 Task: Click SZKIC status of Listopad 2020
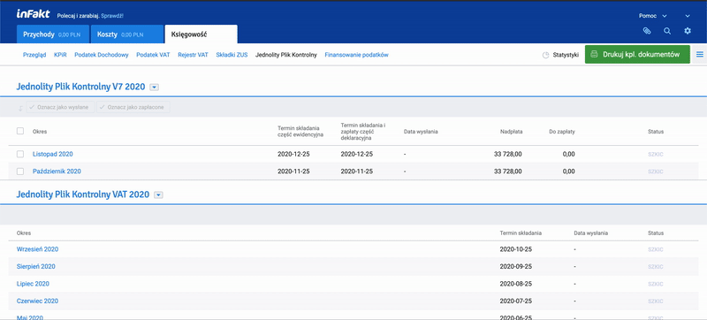656,154
